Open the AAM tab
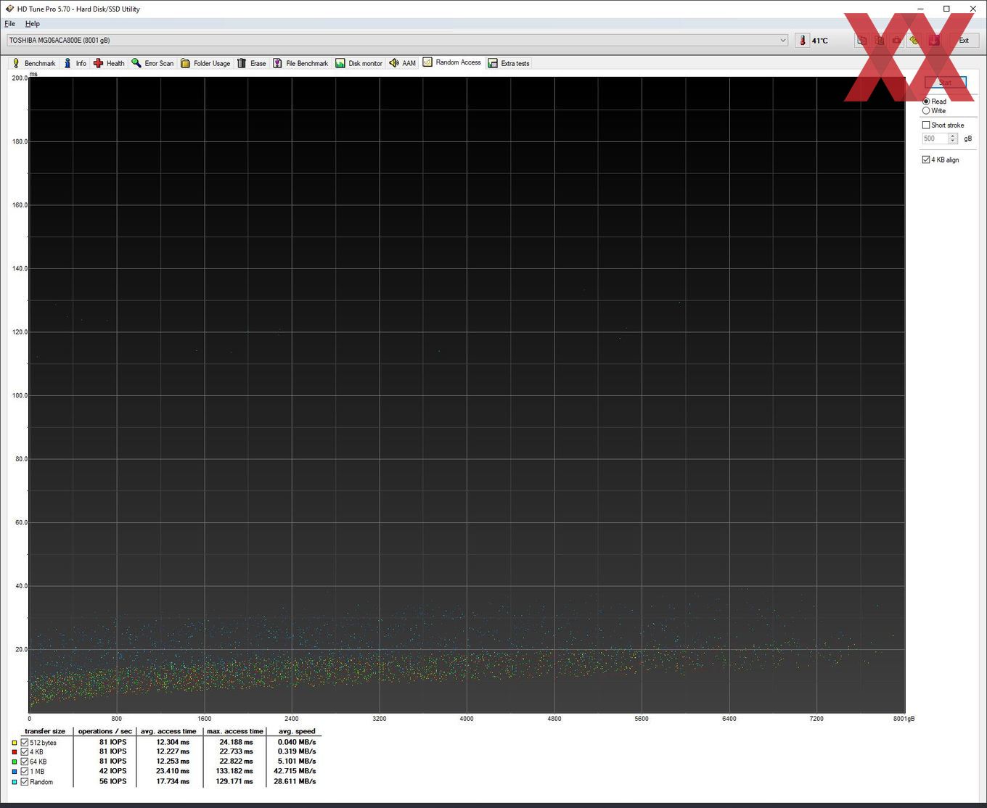This screenshot has width=987, height=808. coord(403,63)
